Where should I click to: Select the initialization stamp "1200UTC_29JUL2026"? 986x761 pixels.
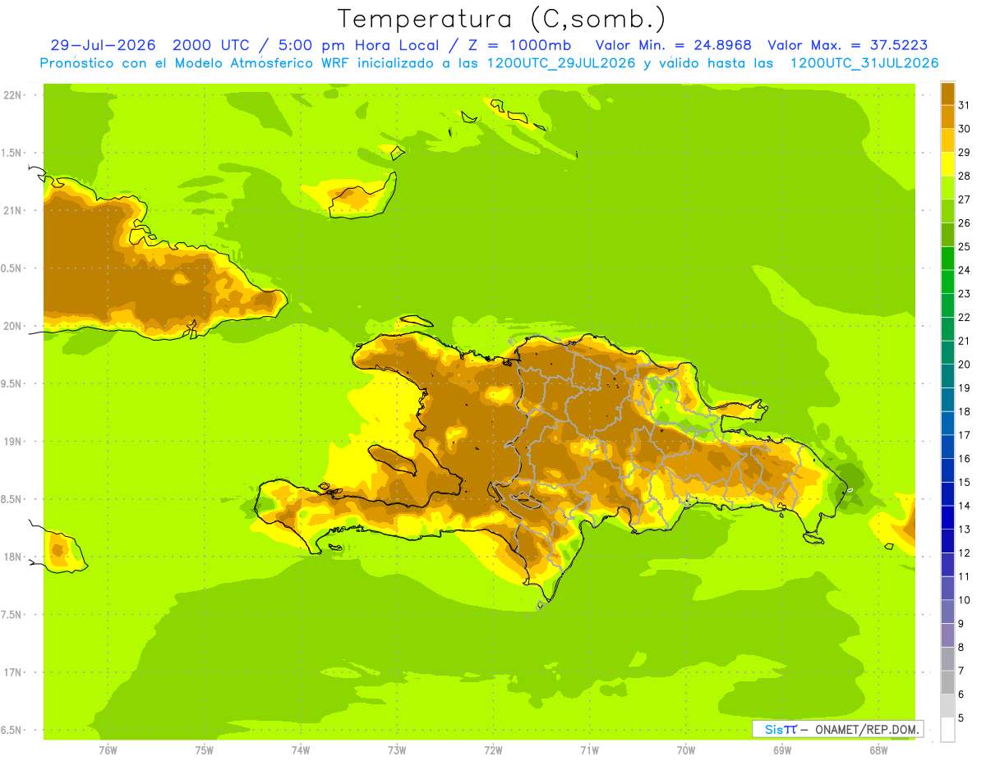[561, 63]
